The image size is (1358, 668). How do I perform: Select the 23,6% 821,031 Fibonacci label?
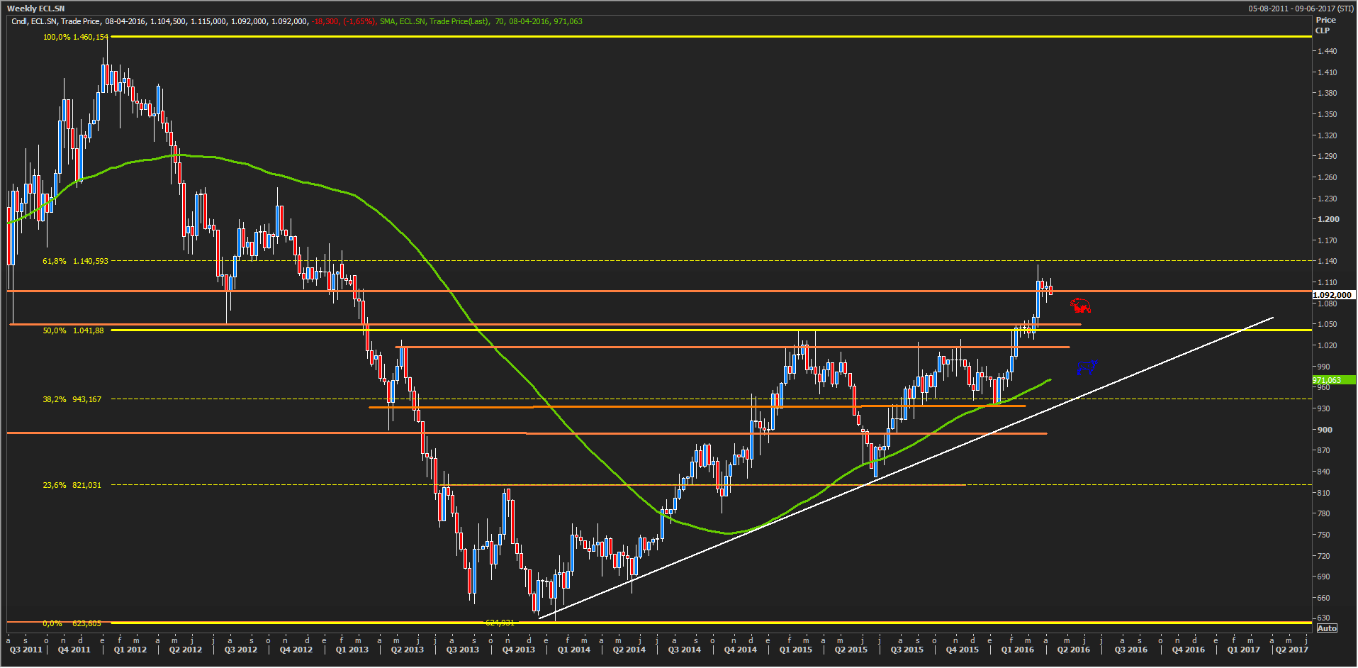click(x=72, y=485)
